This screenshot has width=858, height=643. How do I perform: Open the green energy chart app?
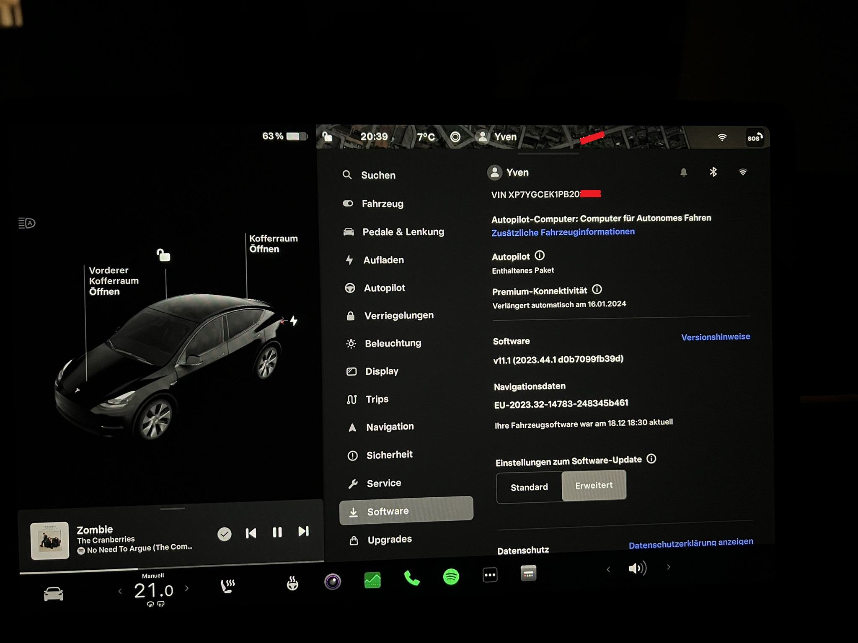click(372, 580)
